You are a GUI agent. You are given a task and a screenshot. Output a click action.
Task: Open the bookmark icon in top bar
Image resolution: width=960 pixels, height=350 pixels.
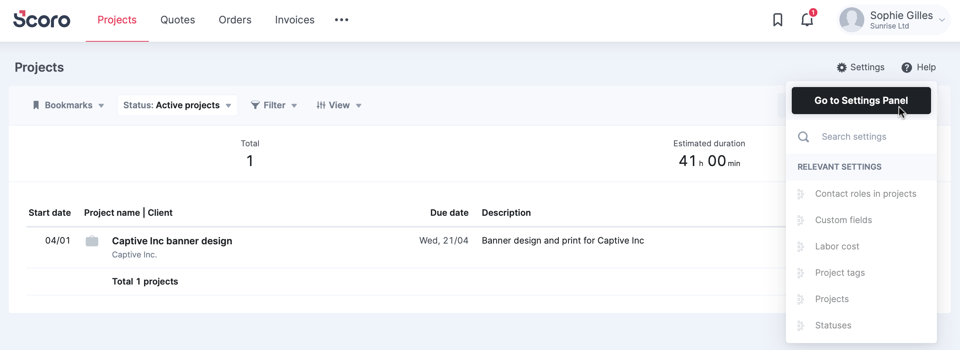777,20
